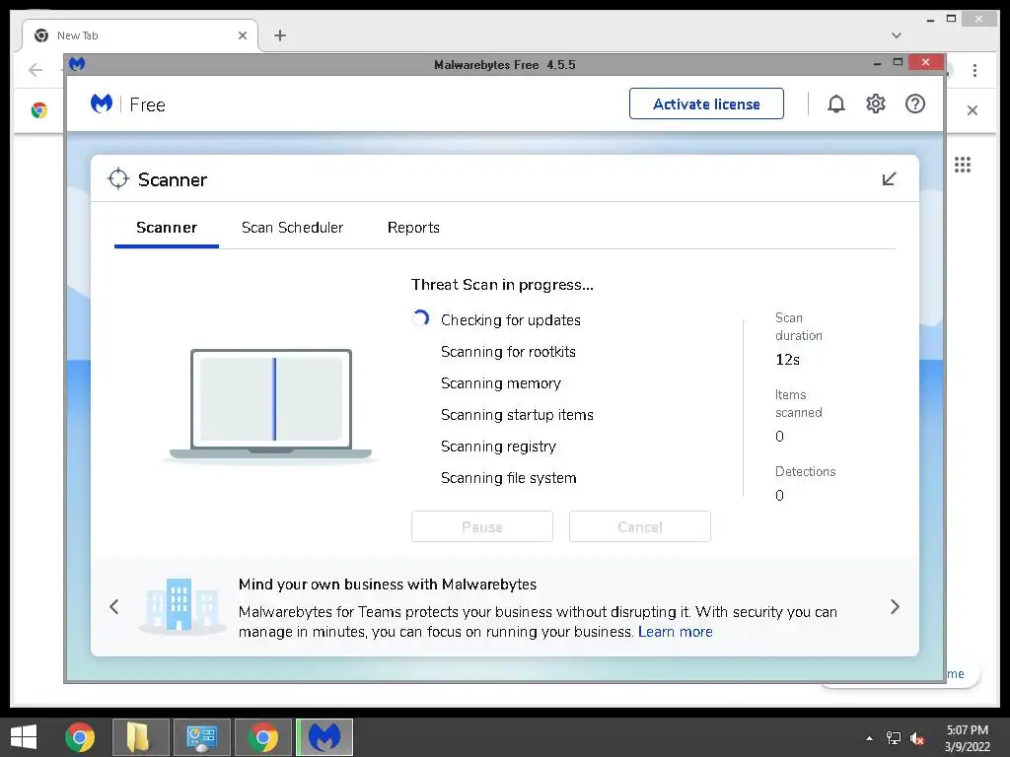The height and width of the screenshot is (757, 1010).
Task: Click the Malwarebytes title bar icon
Action: pos(77,64)
